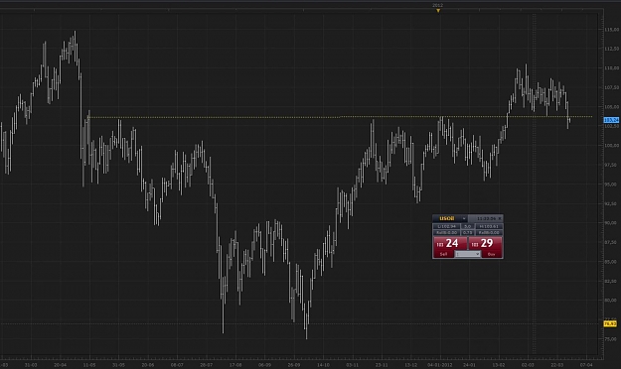Click the 11-05 date label on time axis

(x=89, y=365)
